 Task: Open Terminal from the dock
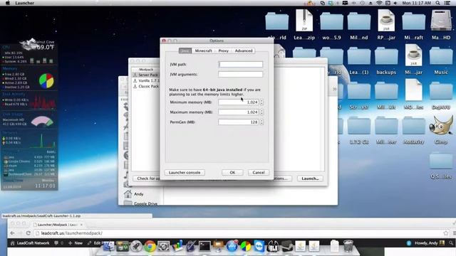[x=204, y=246]
